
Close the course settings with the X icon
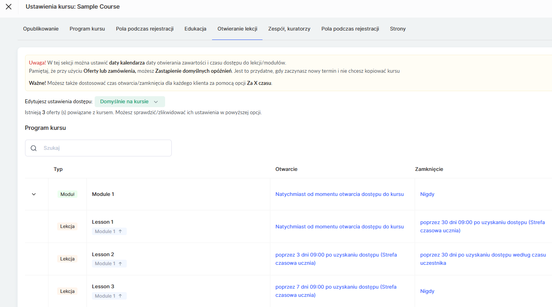tap(9, 7)
